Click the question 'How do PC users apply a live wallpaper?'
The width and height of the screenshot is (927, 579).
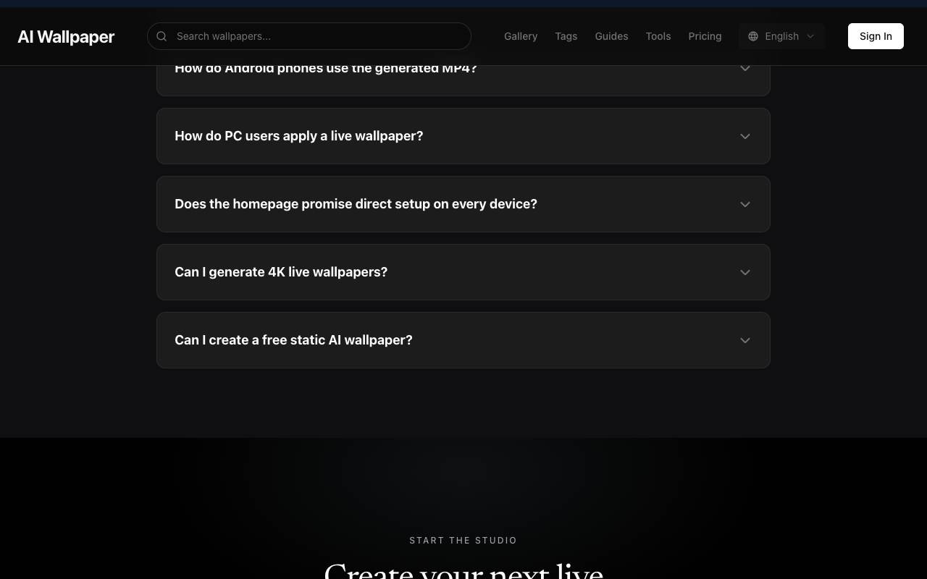pyautogui.click(x=298, y=136)
